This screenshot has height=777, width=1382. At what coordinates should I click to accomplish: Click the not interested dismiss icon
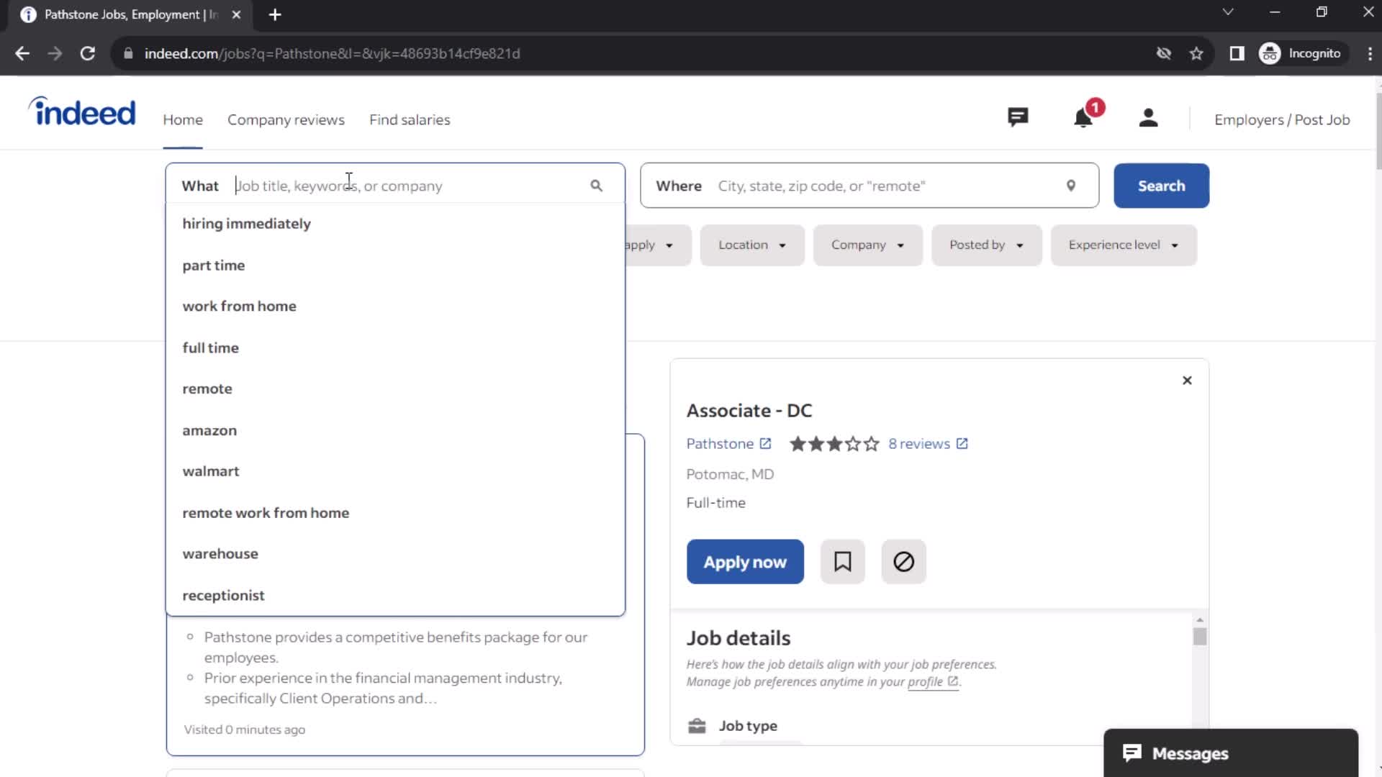[903, 560]
